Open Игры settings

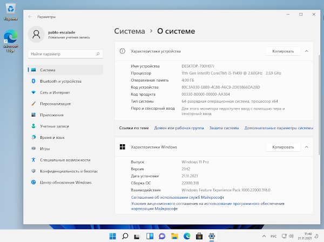(65, 149)
